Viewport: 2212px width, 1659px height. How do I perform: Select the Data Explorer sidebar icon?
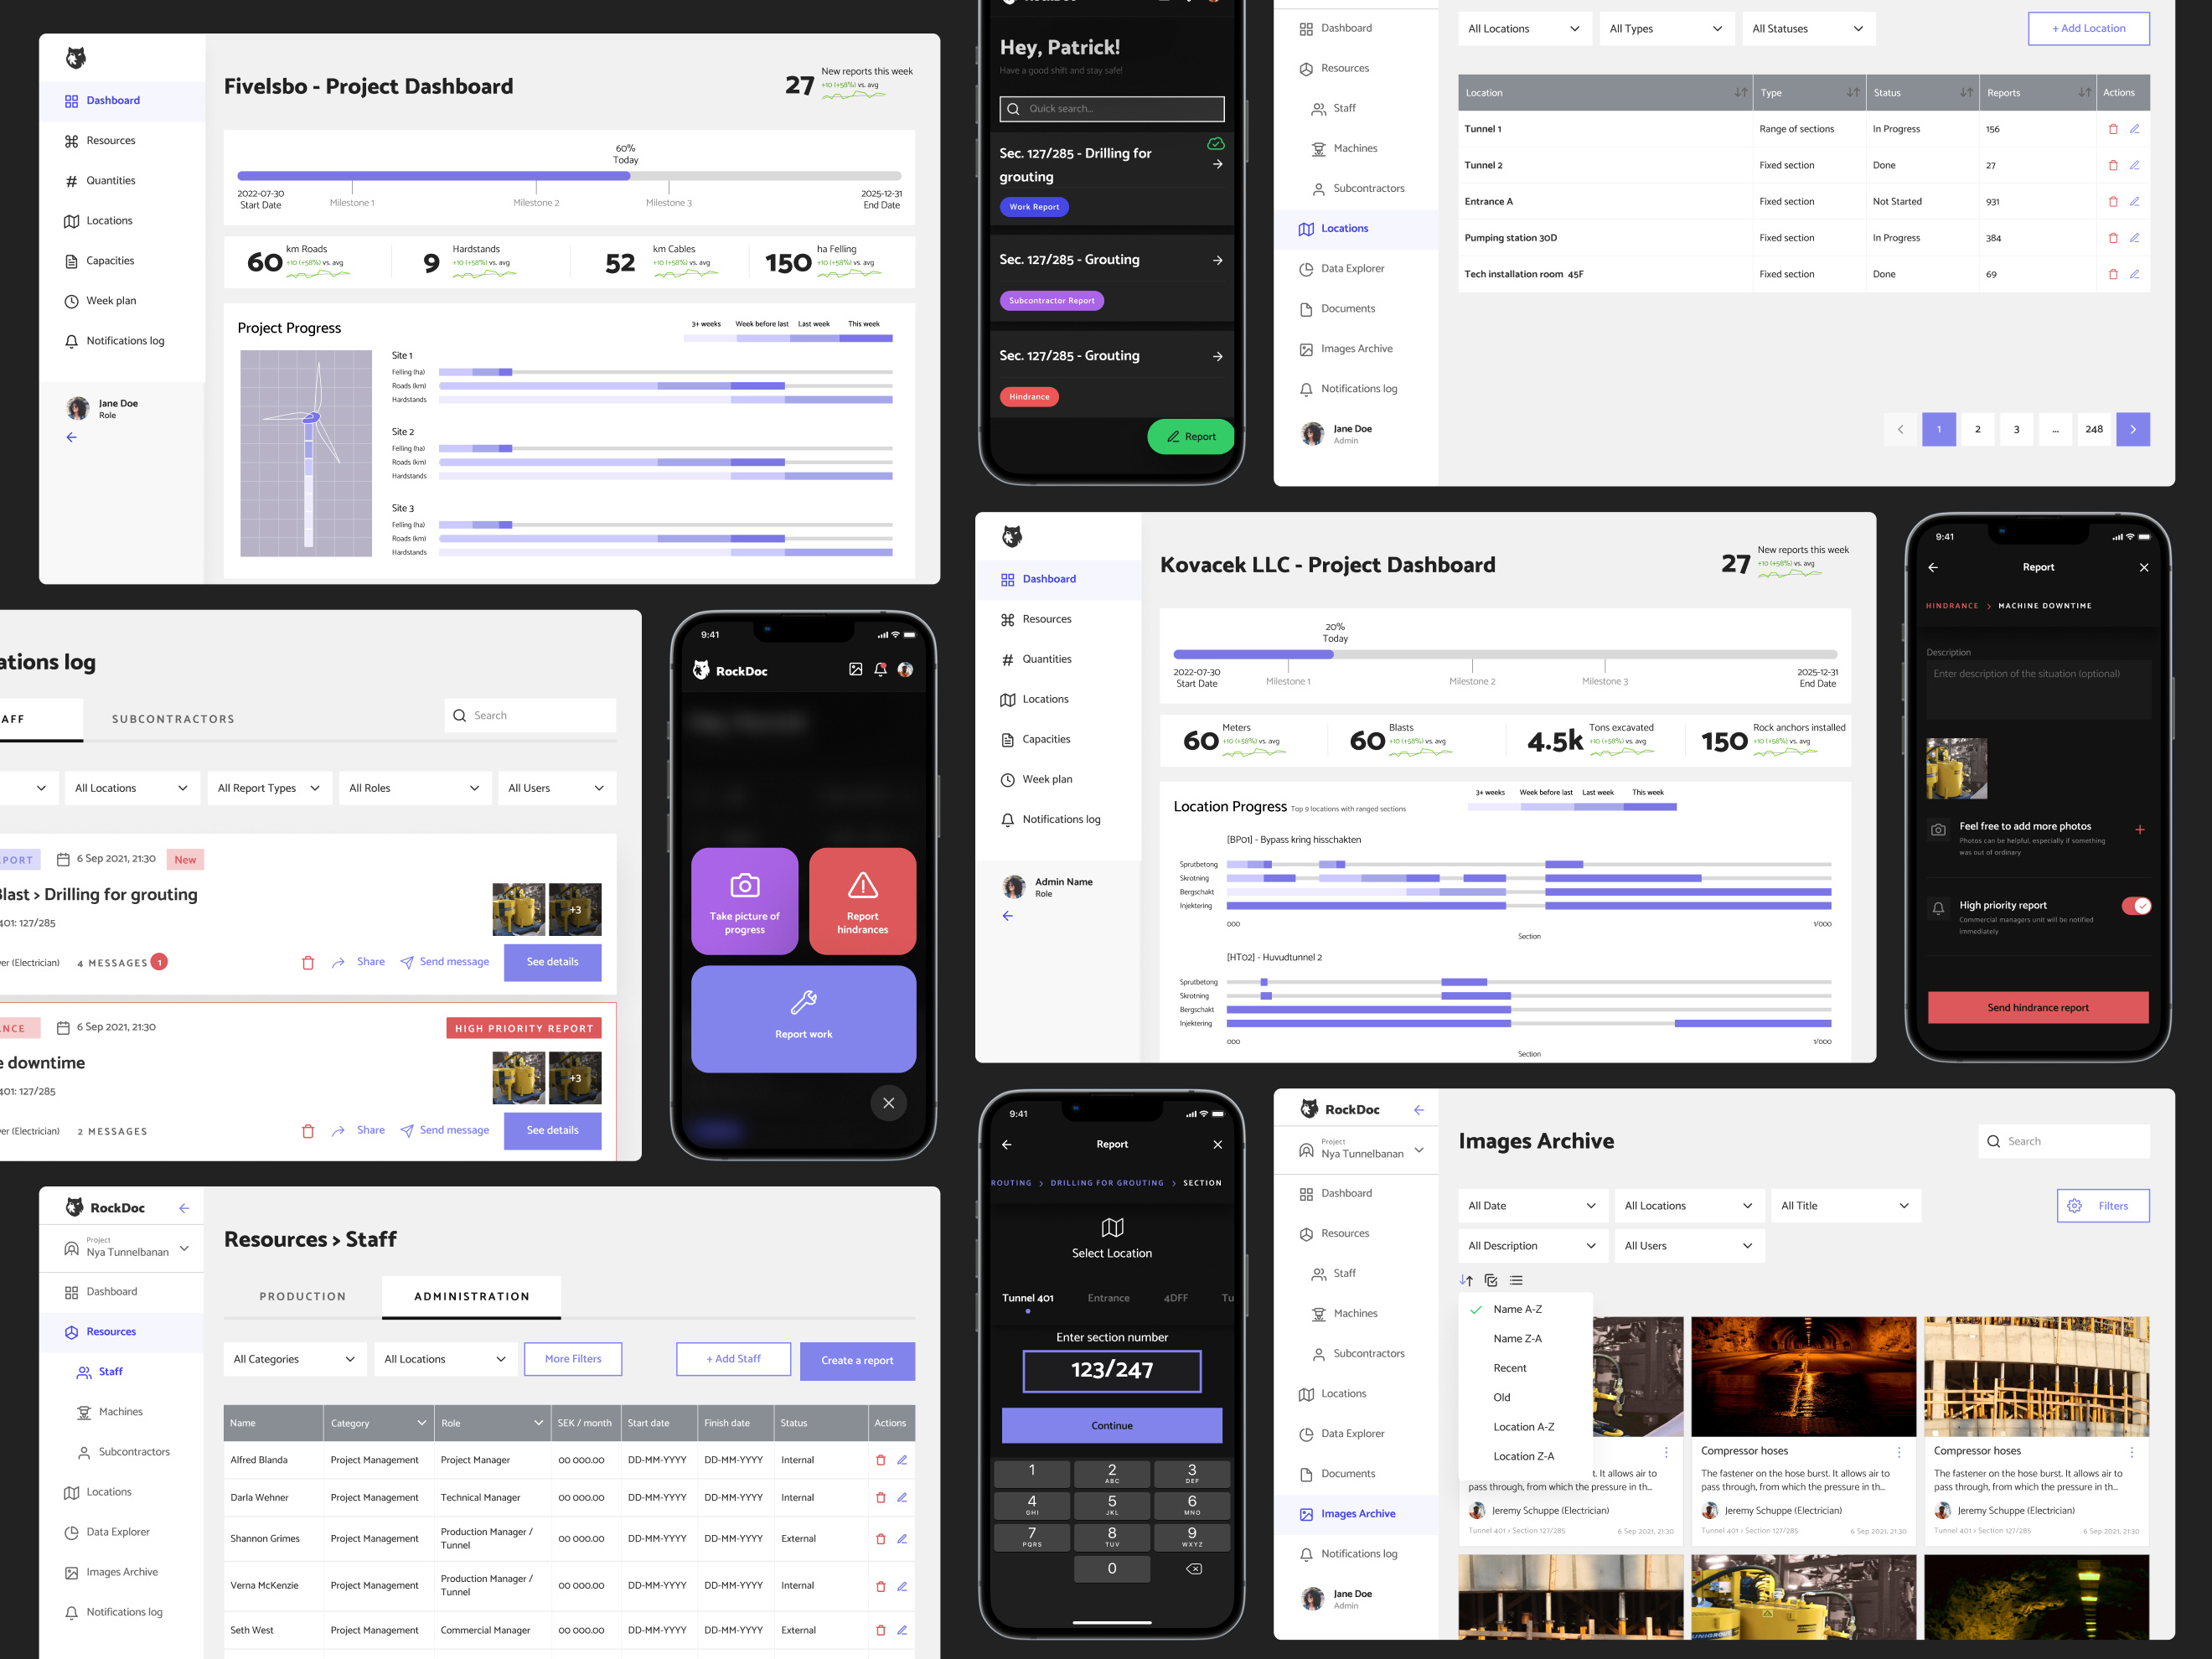click(x=1307, y=1433)
